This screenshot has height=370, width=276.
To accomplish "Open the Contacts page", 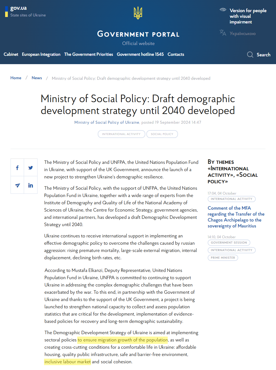I will pyautogui.click(x=176, y=54).
